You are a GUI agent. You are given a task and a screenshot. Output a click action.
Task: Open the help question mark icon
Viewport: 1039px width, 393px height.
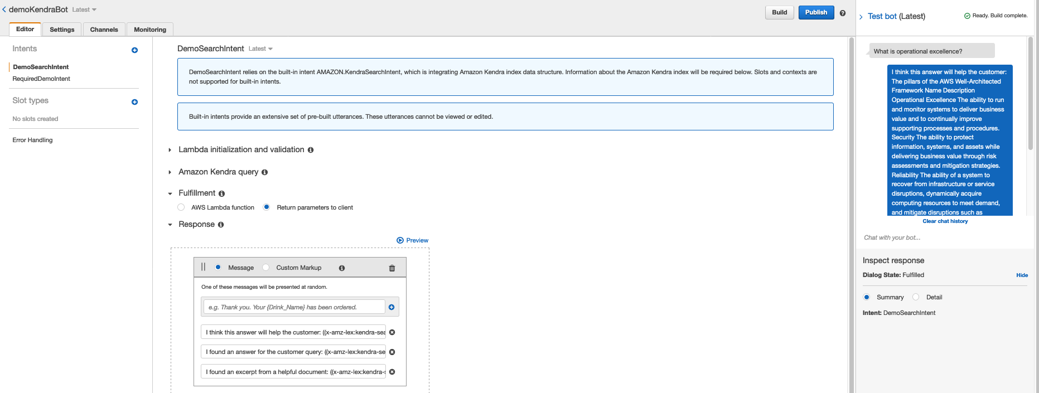click(x=843, y=13)
